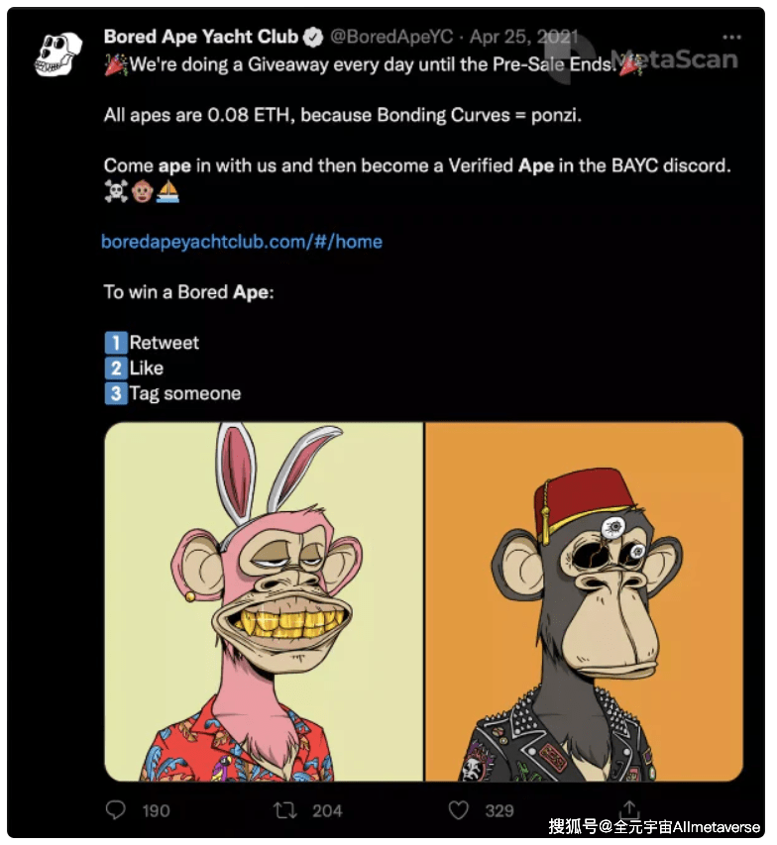The image size is (777, 845).
Task: Reply to the Bored Ape giveaway tweet
Action: 116,810
